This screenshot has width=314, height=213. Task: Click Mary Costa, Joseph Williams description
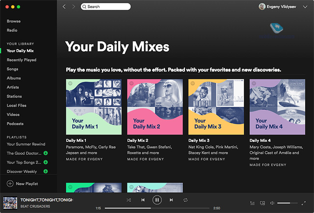pyautogui.click(x=276, y=153)
